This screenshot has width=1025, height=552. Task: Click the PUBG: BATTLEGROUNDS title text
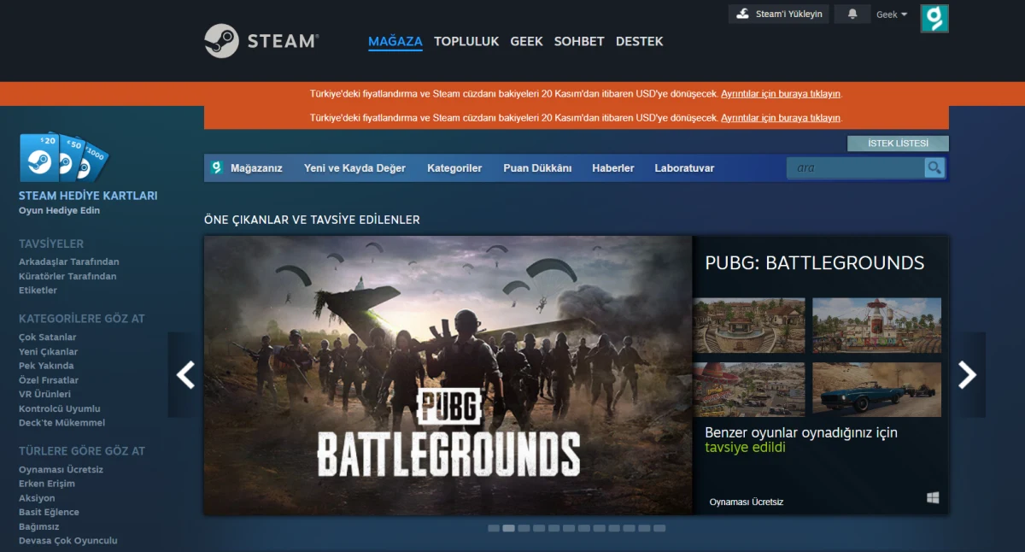814,262
